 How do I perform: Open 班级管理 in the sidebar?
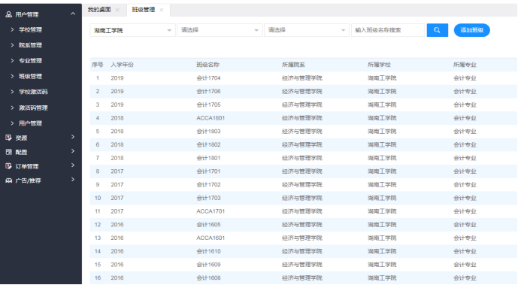(x=30, y=76)
